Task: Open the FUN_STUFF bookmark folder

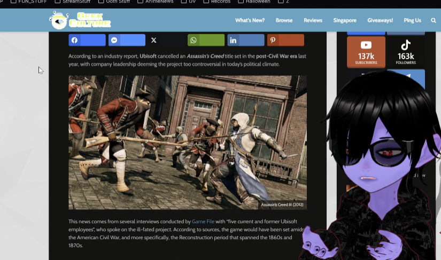Action: coord(29,2)
